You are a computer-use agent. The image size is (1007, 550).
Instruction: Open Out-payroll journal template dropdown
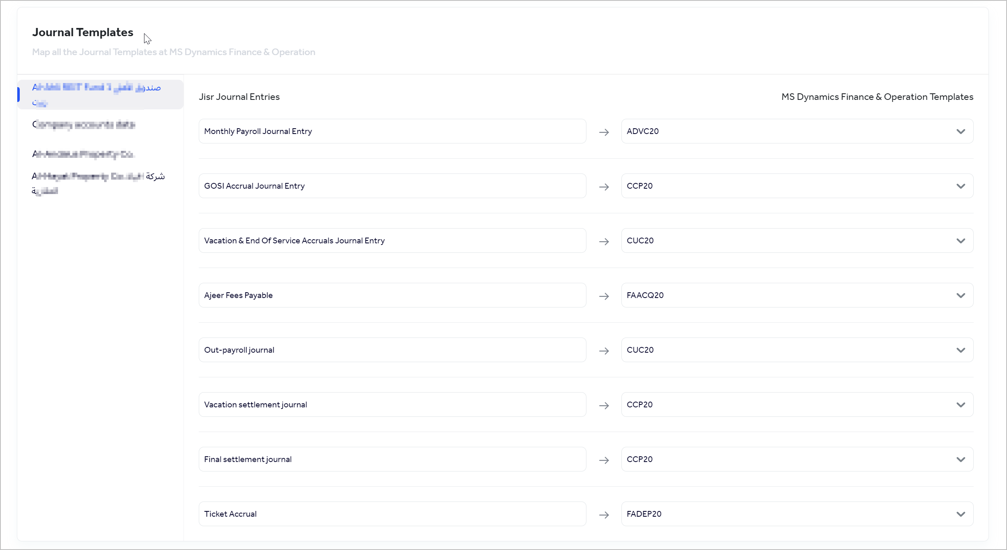[797, 350]
